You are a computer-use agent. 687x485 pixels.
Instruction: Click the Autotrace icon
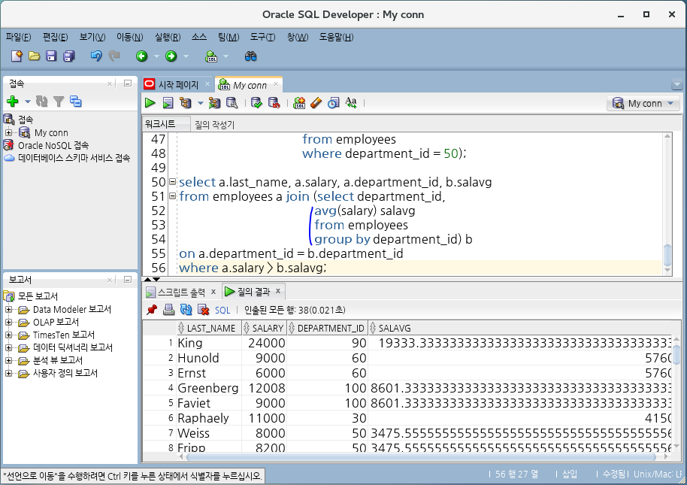coord(214,103)
